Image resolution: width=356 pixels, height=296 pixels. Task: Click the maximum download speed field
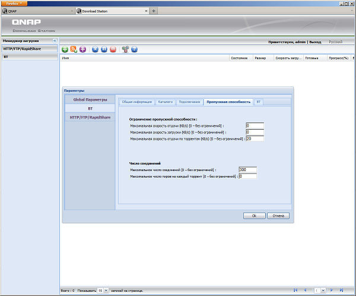pos(255,132)
